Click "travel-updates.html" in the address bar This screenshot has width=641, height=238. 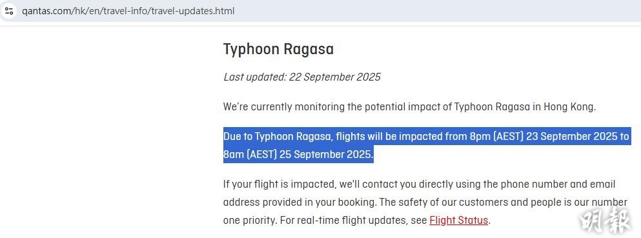(x=193, y=11)
